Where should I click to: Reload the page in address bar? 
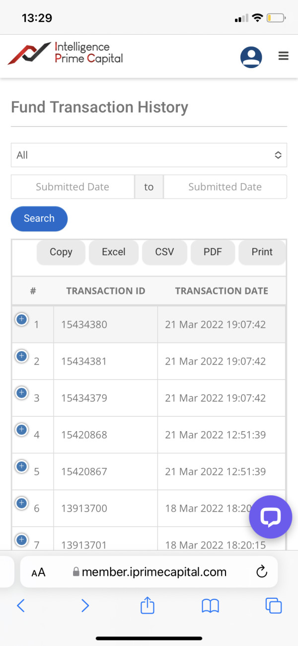[262, 572]
